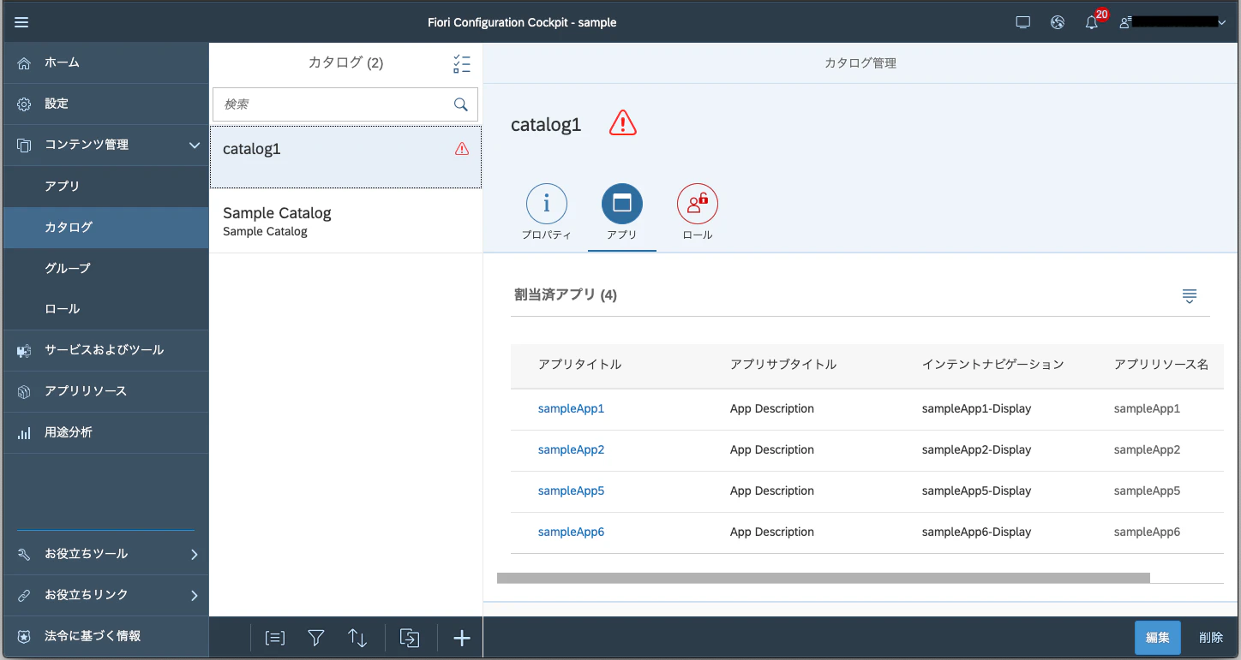Click the large warning icon beside catalog1 title
1241x660 pixels.
coord(623,124)
